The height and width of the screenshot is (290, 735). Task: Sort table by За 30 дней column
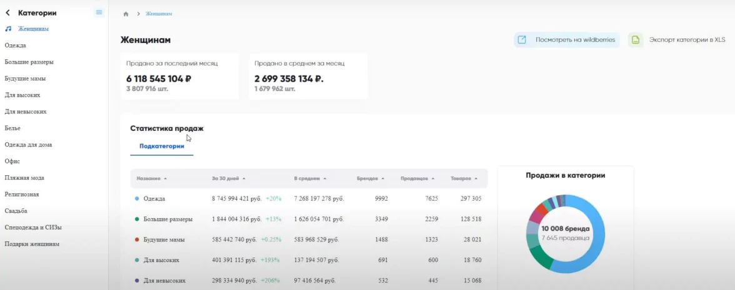229,178
